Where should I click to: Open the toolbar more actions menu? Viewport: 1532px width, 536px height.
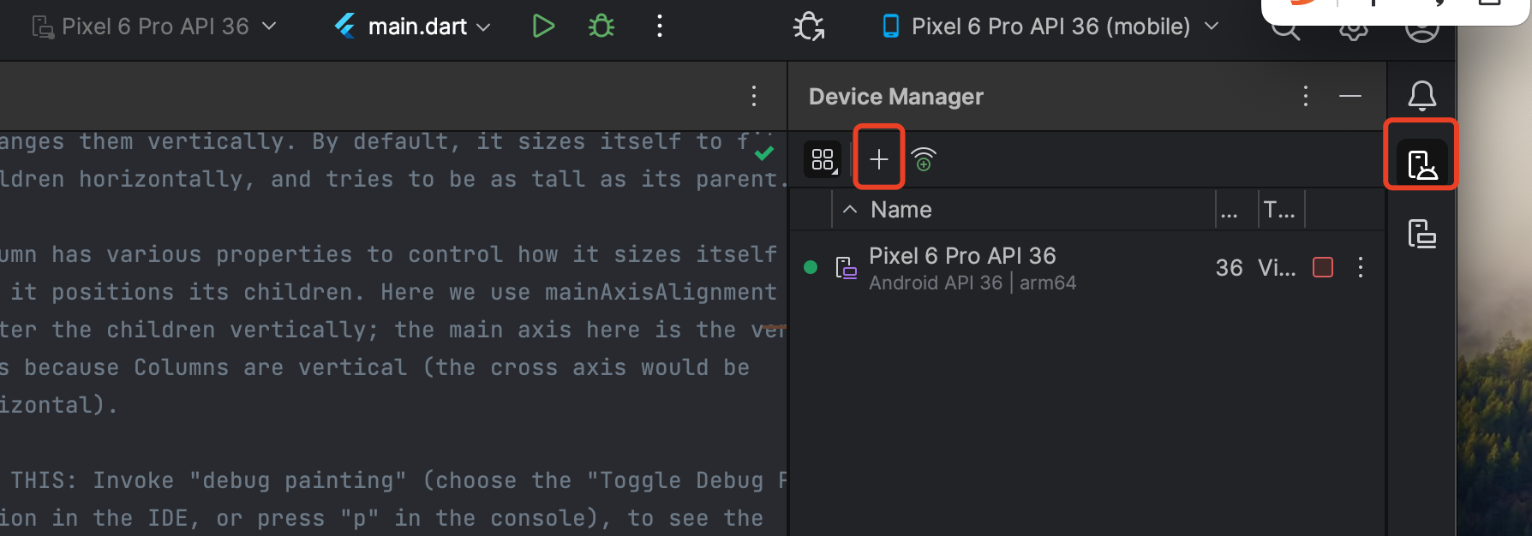tap(659, 27)
